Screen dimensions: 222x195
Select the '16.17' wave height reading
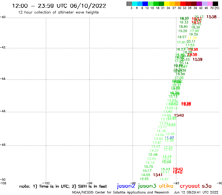coord(147,171)
